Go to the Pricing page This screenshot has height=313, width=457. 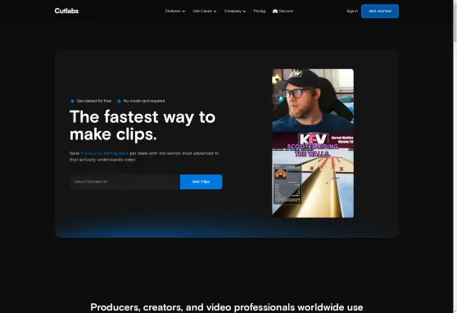coord(260,11)
